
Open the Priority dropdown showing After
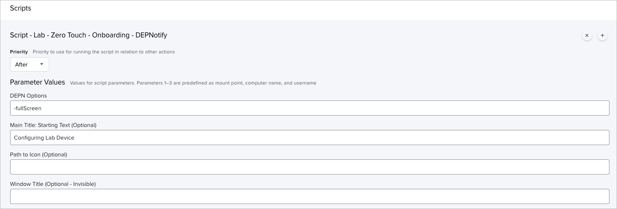(x=29, y=64)
